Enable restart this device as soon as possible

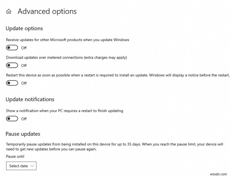[12, 83]
